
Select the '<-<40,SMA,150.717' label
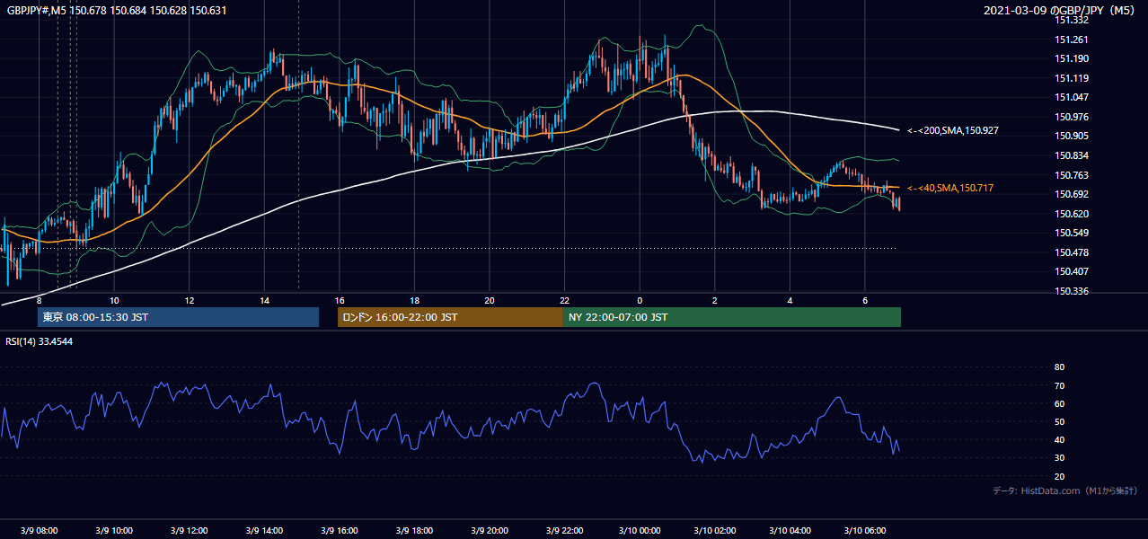(950, 189)
